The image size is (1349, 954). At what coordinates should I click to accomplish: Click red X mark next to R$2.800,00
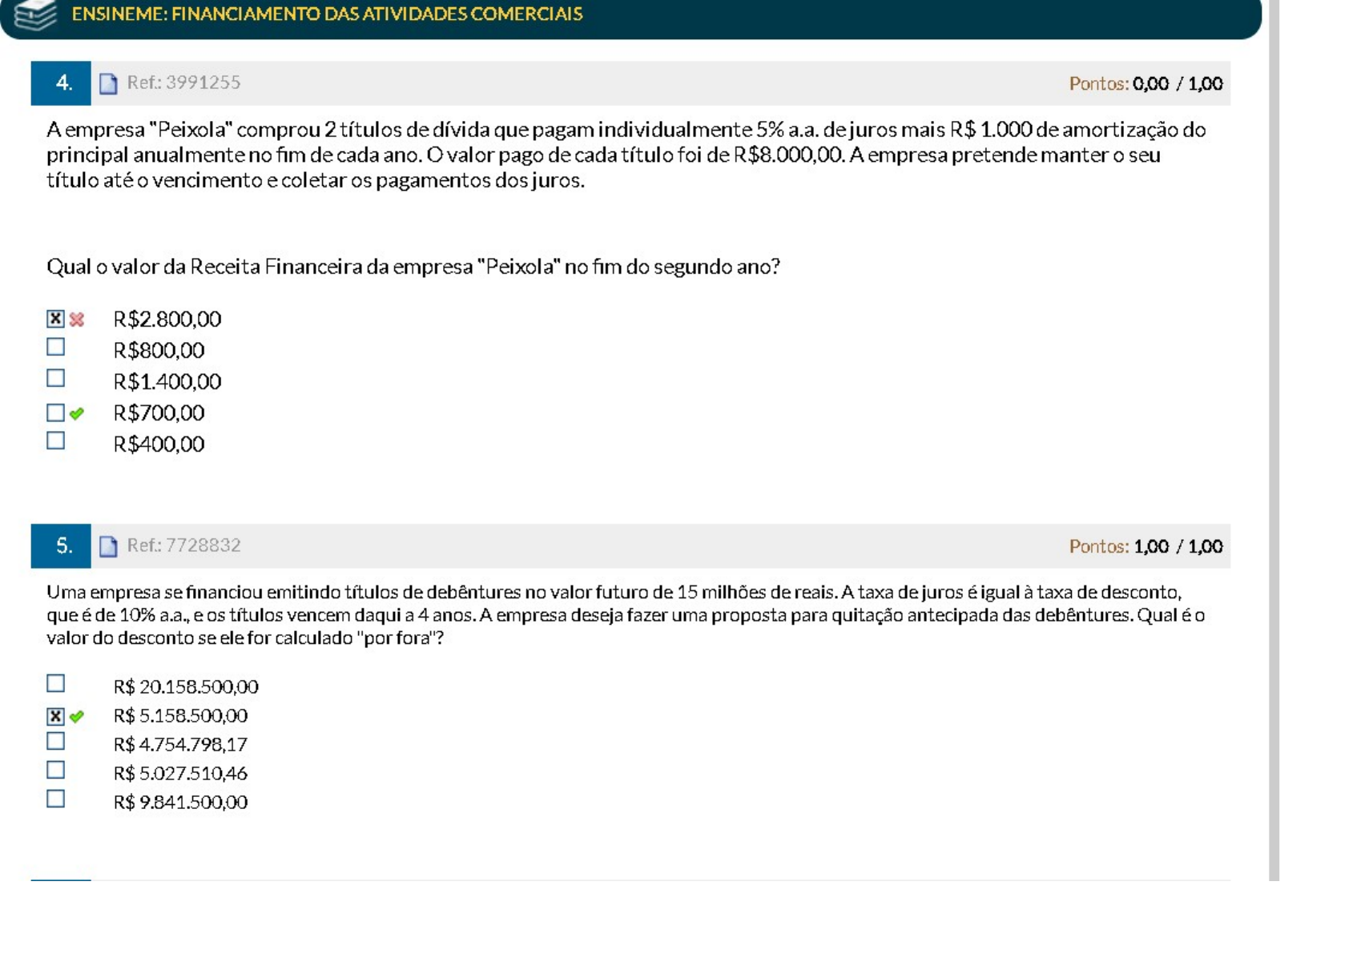77,320
